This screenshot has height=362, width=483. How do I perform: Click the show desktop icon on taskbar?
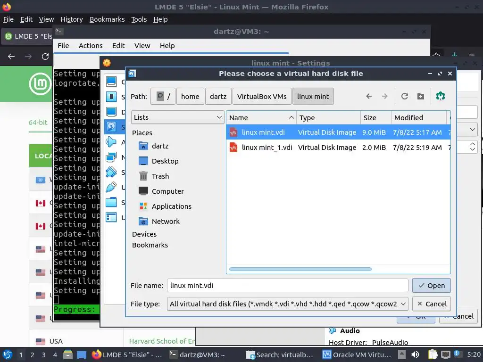82,354
